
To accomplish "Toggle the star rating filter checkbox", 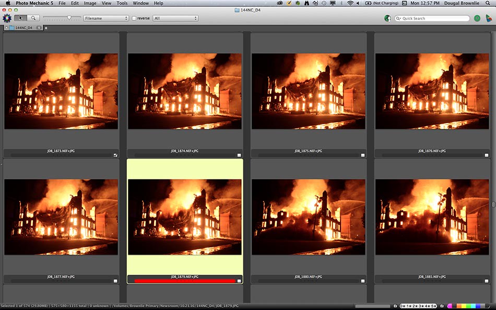I will [395, 306].
